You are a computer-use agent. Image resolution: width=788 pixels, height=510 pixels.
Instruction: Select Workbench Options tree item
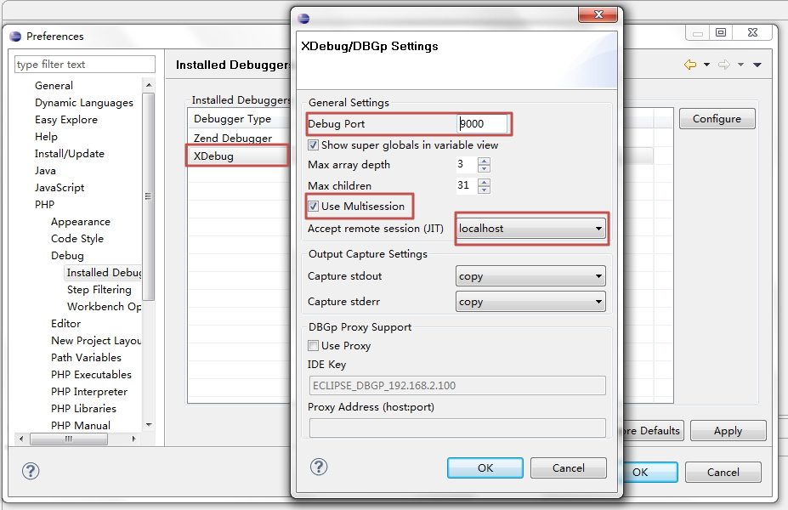(104, 307)
